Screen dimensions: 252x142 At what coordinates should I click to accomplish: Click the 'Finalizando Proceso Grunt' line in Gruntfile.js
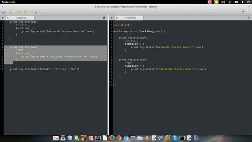pos(169,69)
